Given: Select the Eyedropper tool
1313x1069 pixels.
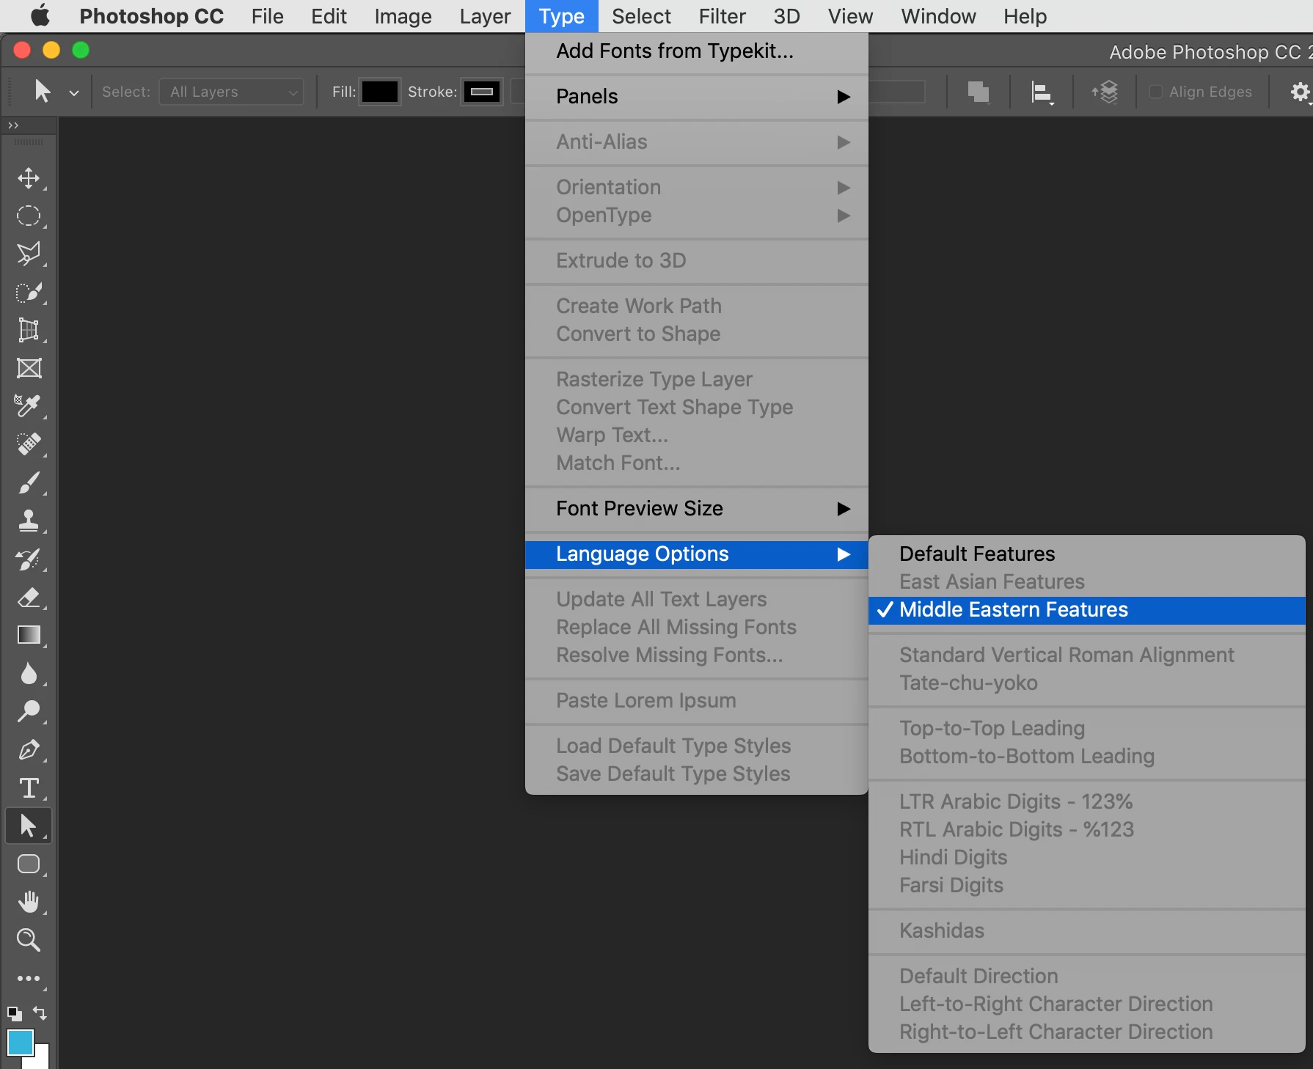Looking at the screenshot, I should 29,405.
